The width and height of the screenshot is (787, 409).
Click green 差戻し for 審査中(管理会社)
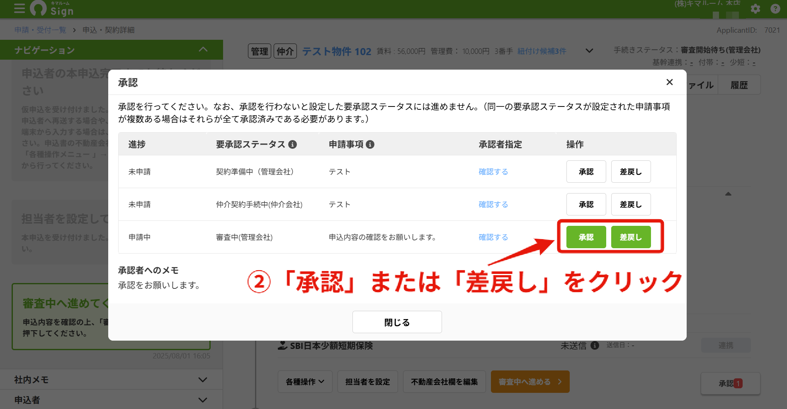point(631,237)
